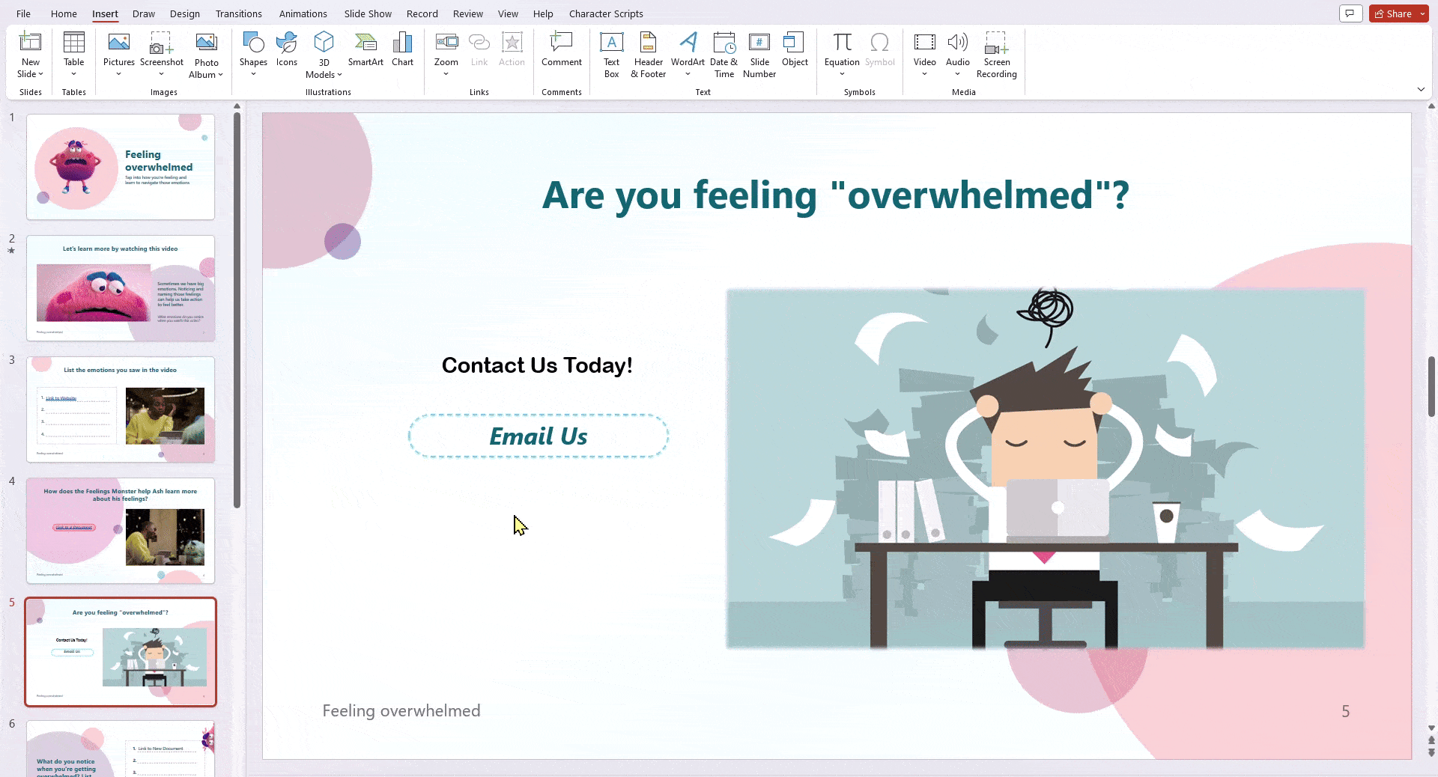1438x777 pixels.
Task: Insert a new Table
Action: point(73,52)
